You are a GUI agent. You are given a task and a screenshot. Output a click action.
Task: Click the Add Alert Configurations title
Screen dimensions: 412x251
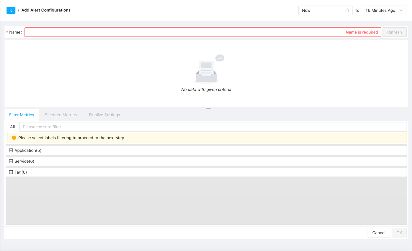pyautogui.click(x=46, y=10)
